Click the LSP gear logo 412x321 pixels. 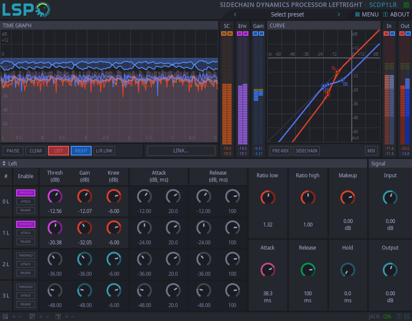[x=44, y=9]
